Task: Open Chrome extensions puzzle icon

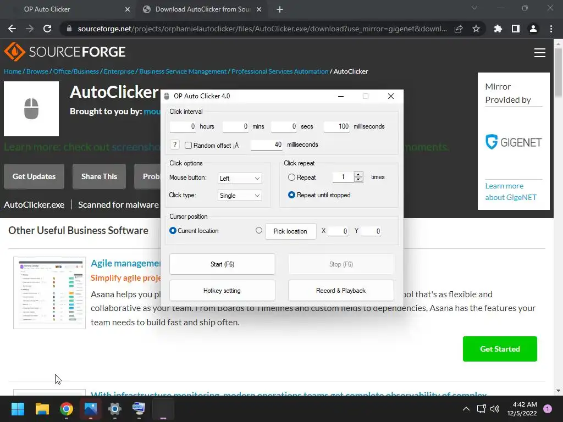Action: tap(498, 29)
